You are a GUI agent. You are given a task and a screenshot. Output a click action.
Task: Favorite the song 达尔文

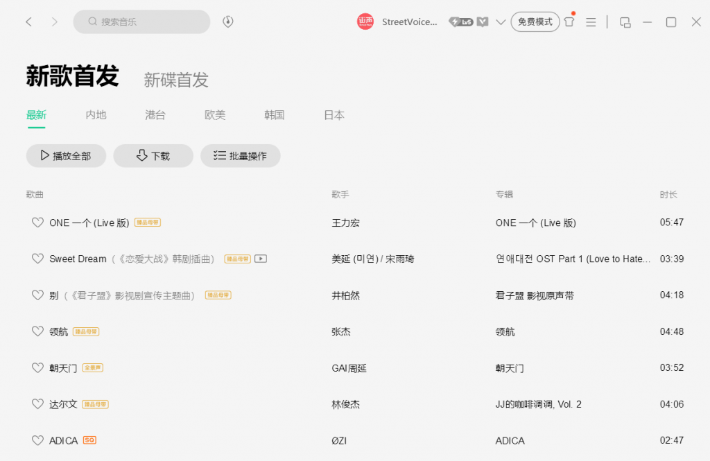click(38, 404)
